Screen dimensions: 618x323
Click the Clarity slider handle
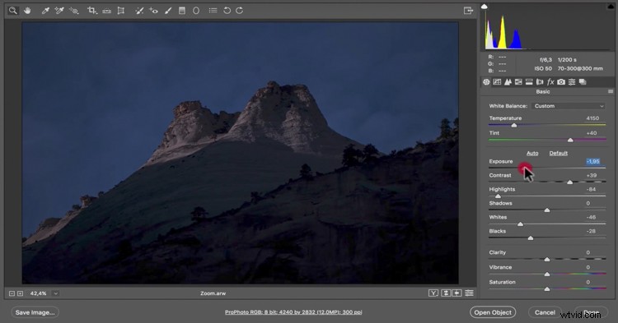[547, 260]
